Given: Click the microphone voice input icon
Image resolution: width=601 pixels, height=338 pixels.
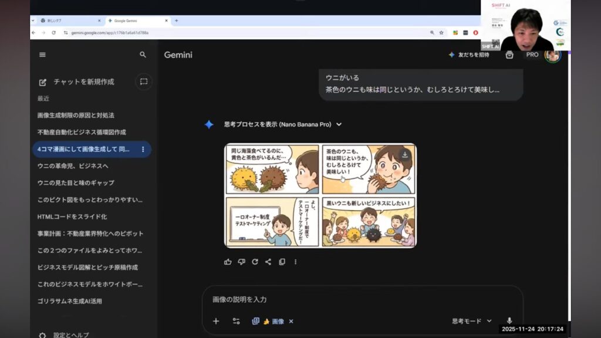Looking at the screenshot, I should [509, 321].
